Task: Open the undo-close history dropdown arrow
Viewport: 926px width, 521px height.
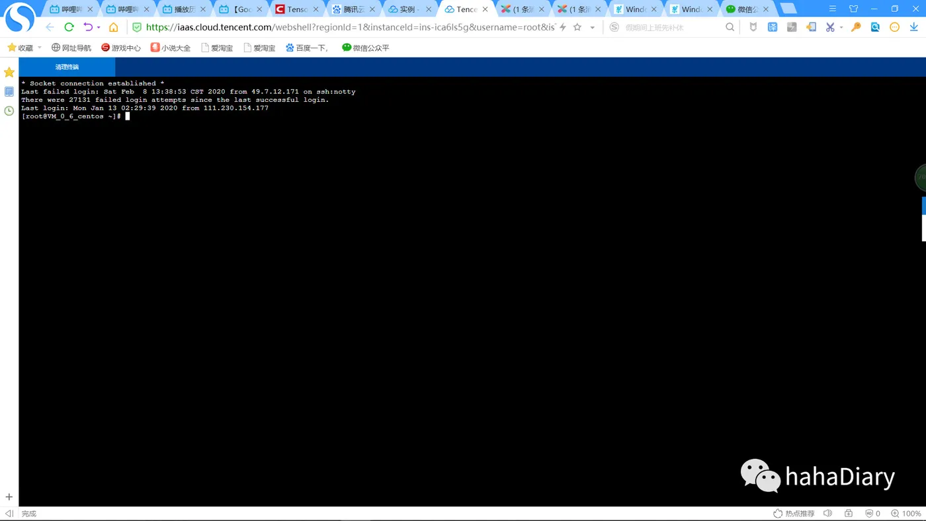Action: 99,28
